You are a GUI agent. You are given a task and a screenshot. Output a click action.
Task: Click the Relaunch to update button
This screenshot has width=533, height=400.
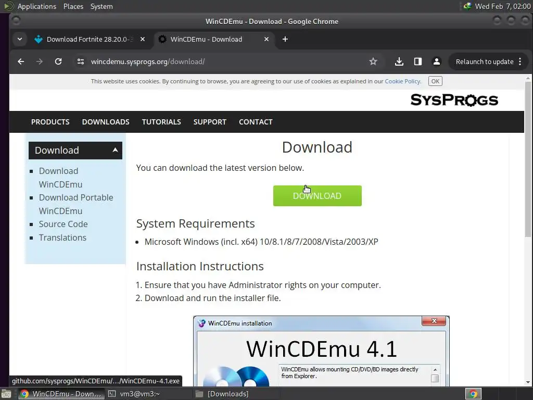click(x=488, y=61)
